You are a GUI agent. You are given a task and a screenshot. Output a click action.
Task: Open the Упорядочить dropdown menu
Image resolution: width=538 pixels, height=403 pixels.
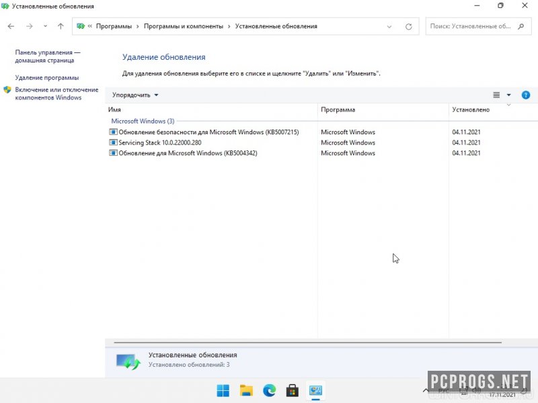tap(135, 95)
